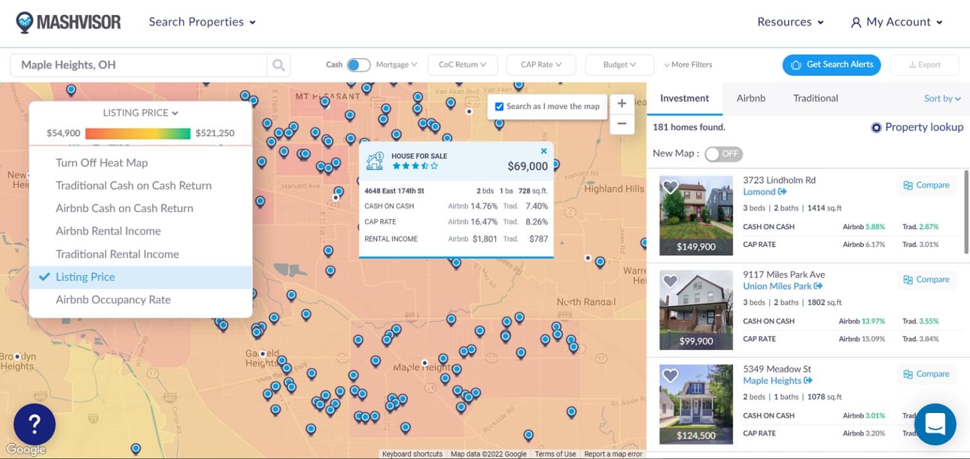Toggle the Cash/Mortgage switch

[359, 65]
